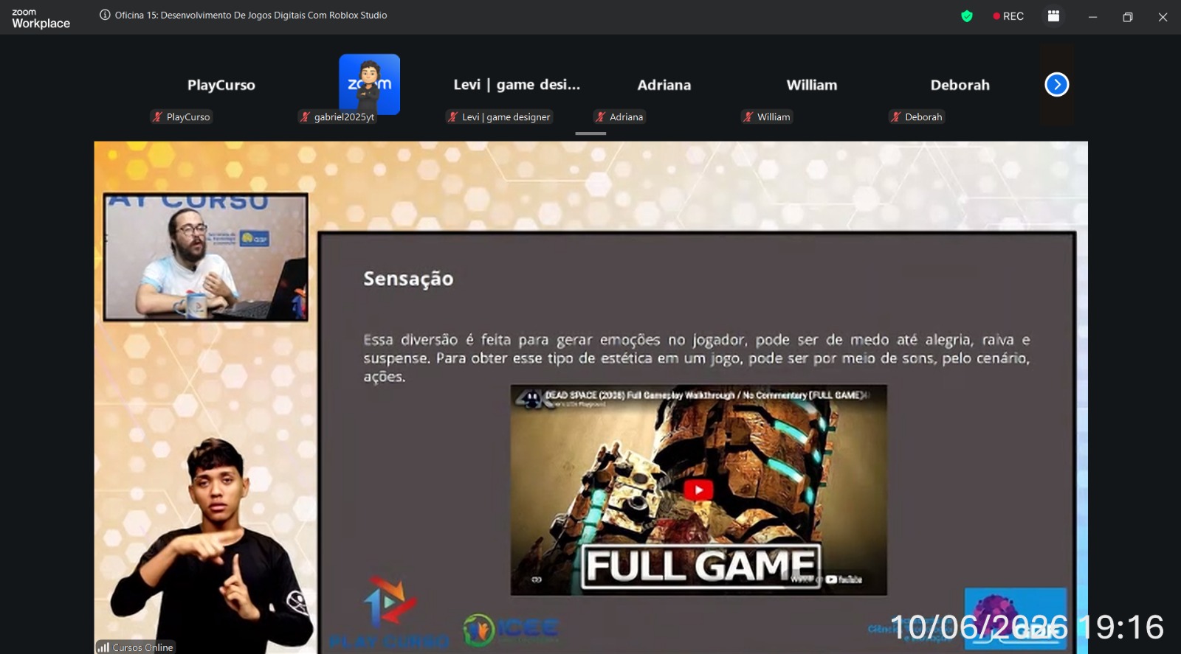Viewport: 1181px width, 654px height.
Task: Play the Dead Space video
Action: coord(698,490)
